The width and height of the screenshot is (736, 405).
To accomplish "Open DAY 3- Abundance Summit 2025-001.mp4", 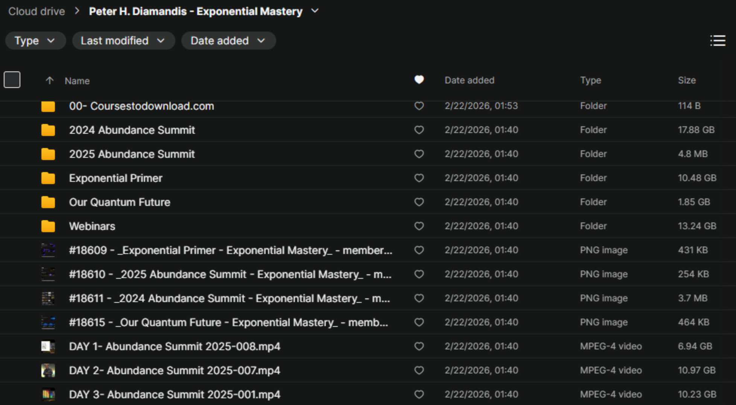I will pos(174,394).
